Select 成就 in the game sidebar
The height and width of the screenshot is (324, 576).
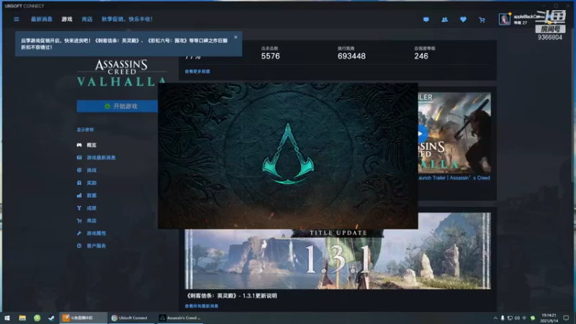tap(91, 208)
